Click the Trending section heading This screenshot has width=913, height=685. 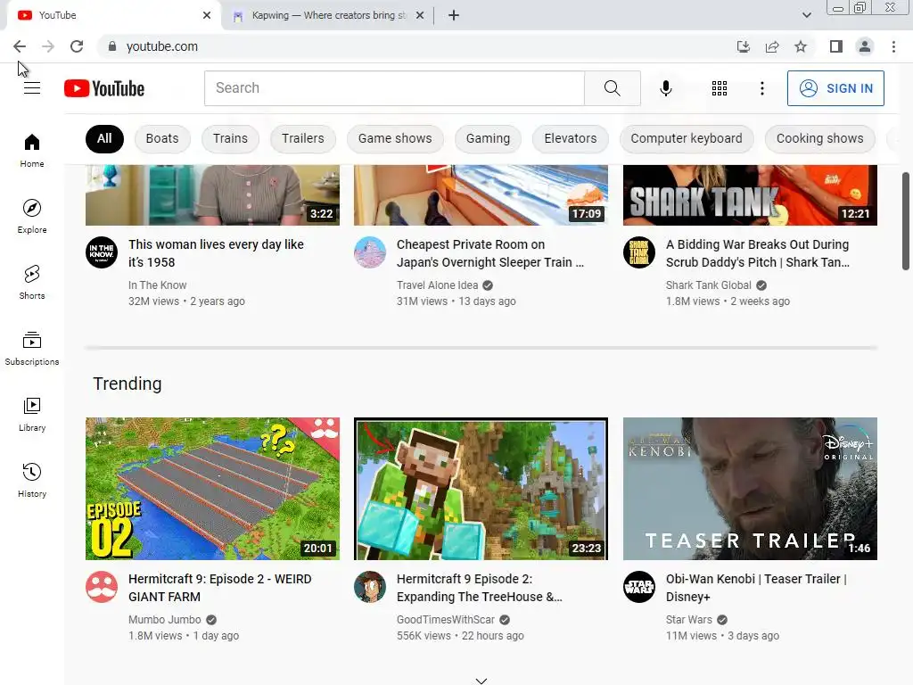pos(127,384)
